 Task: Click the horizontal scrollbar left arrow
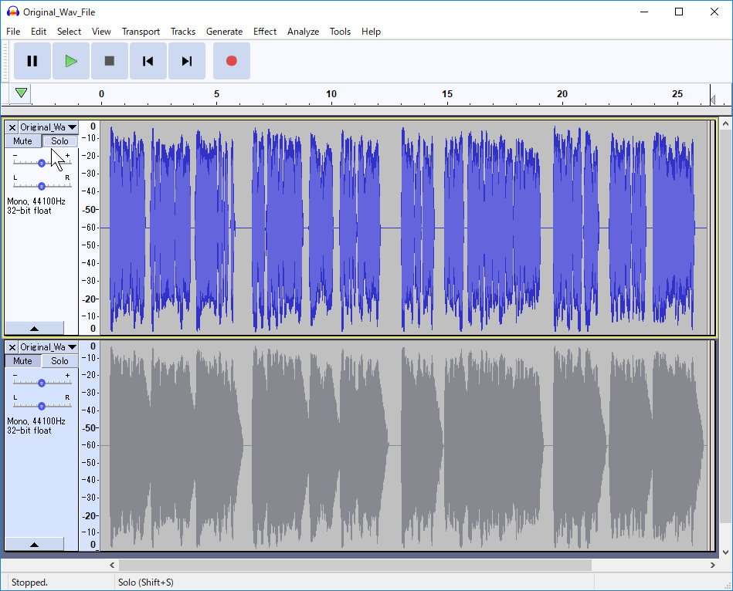coord(112,565)
